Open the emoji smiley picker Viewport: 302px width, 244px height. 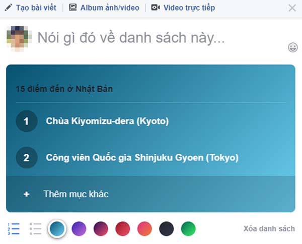click(293, 47)
